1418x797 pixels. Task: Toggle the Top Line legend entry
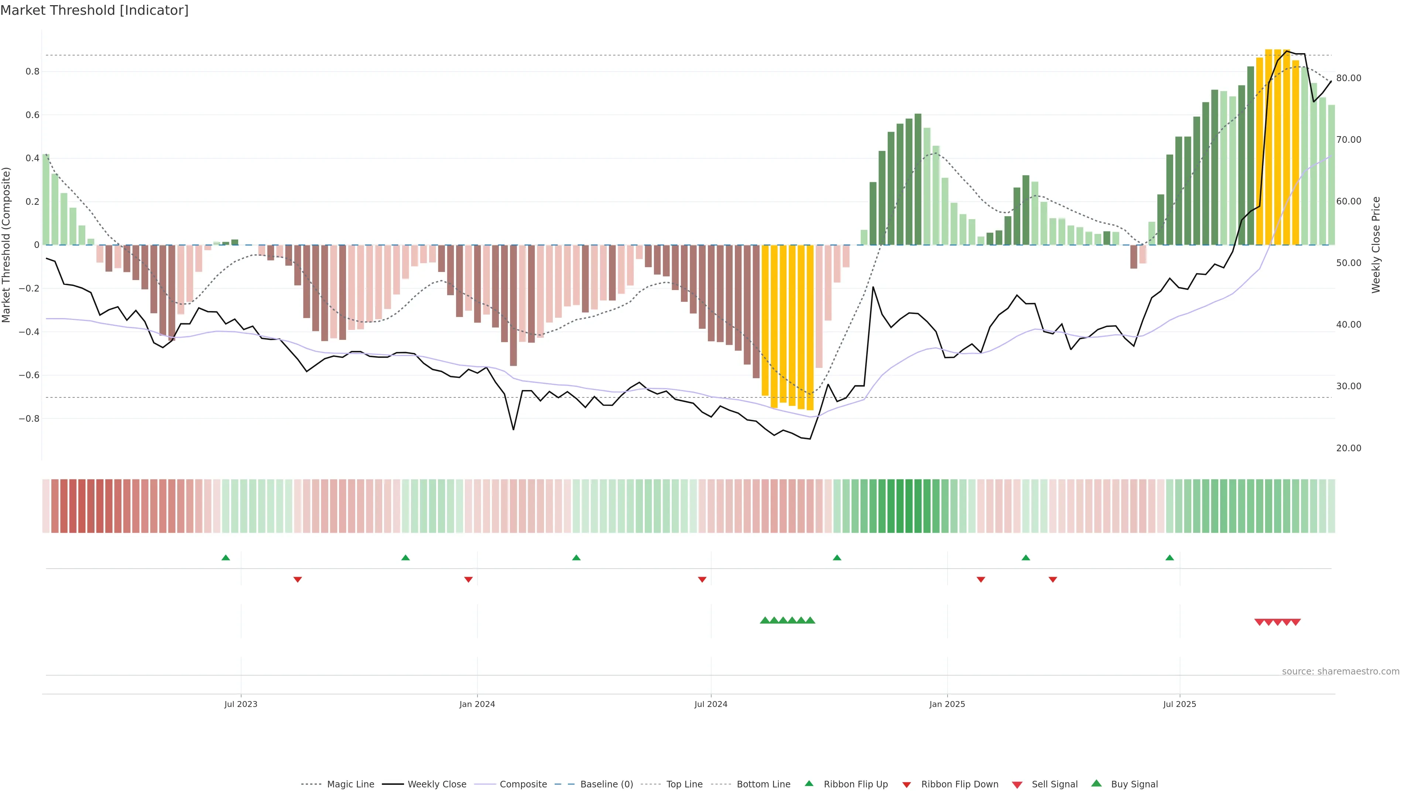[684, 784]
